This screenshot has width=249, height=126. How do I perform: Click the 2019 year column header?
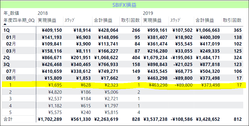coord(148,13)
